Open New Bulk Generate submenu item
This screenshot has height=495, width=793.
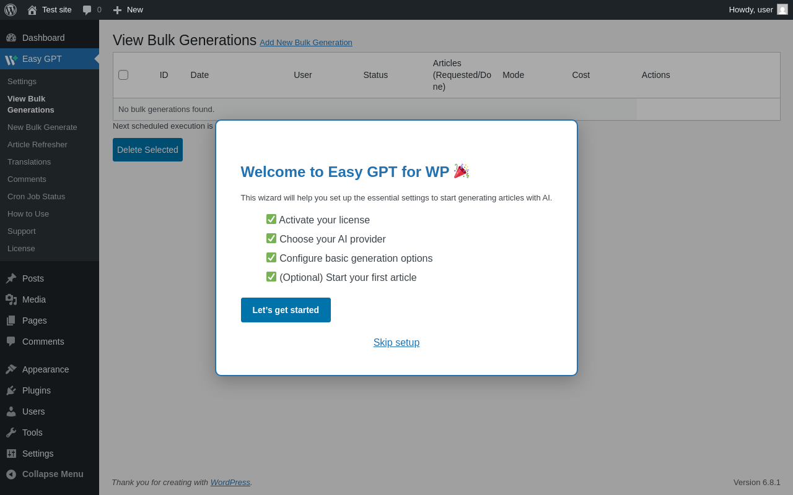pos(42,127)
